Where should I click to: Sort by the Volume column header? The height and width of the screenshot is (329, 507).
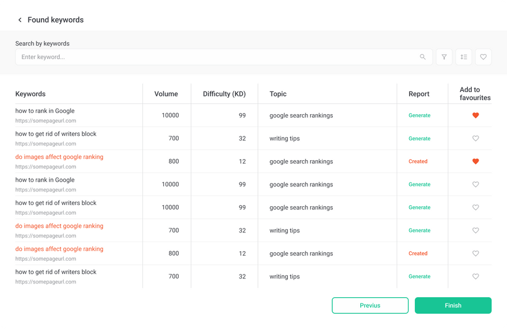click(x=166, y=94)
